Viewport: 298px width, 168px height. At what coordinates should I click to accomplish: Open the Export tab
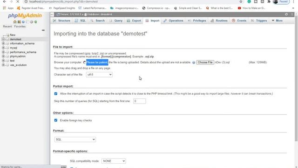click(134, 21)
